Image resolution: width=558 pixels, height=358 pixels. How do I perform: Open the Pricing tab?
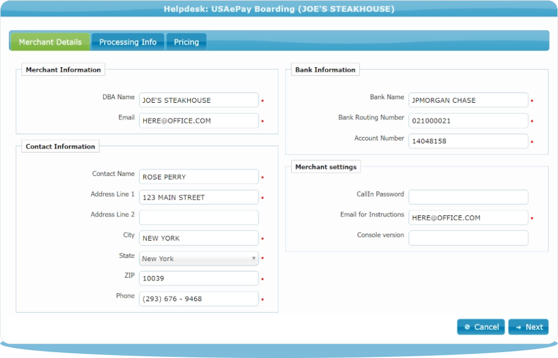[x=187, y=42]
